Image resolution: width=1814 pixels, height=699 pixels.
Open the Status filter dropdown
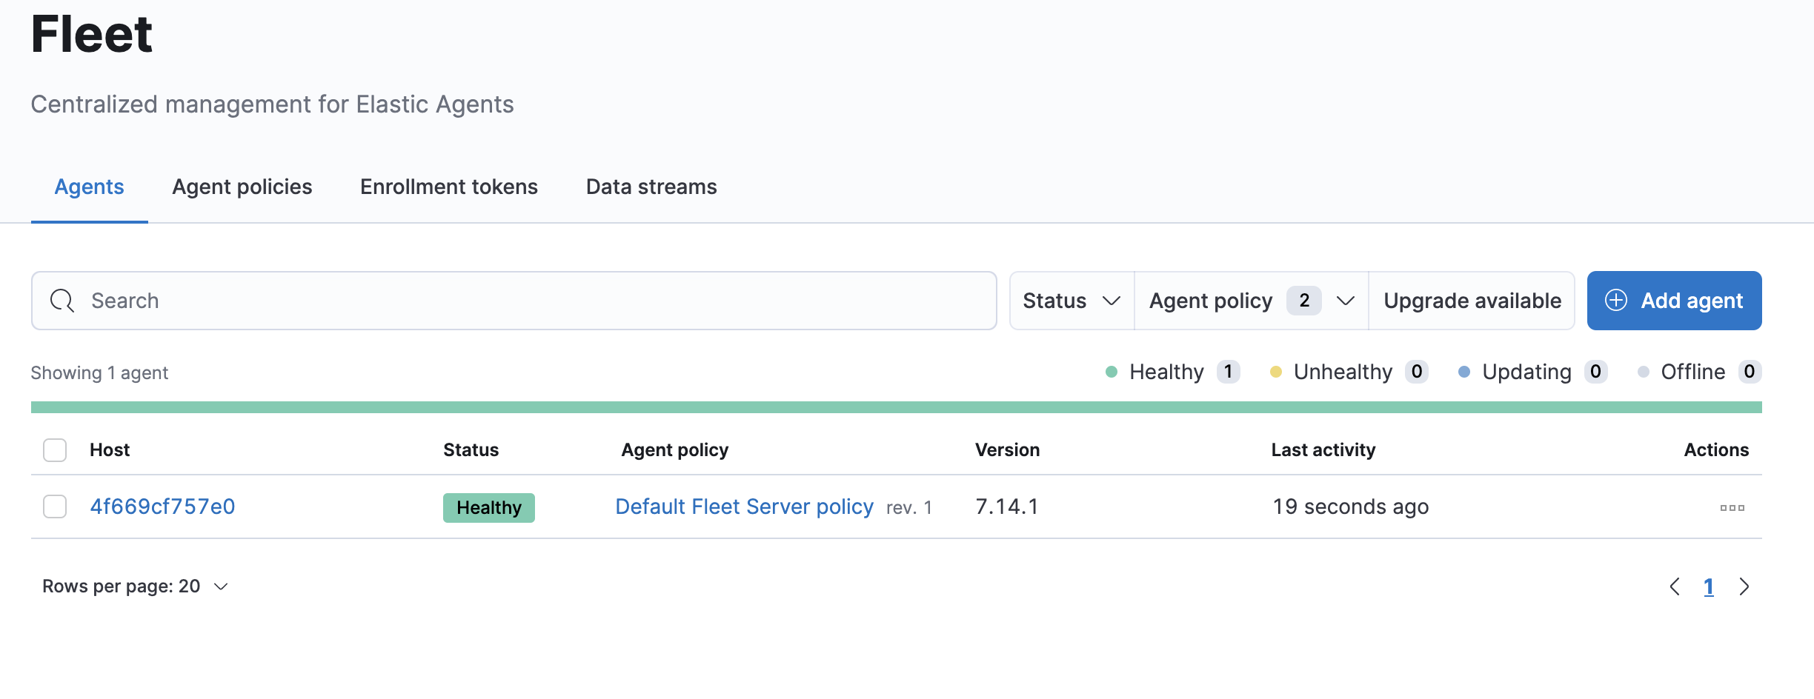1071,301
